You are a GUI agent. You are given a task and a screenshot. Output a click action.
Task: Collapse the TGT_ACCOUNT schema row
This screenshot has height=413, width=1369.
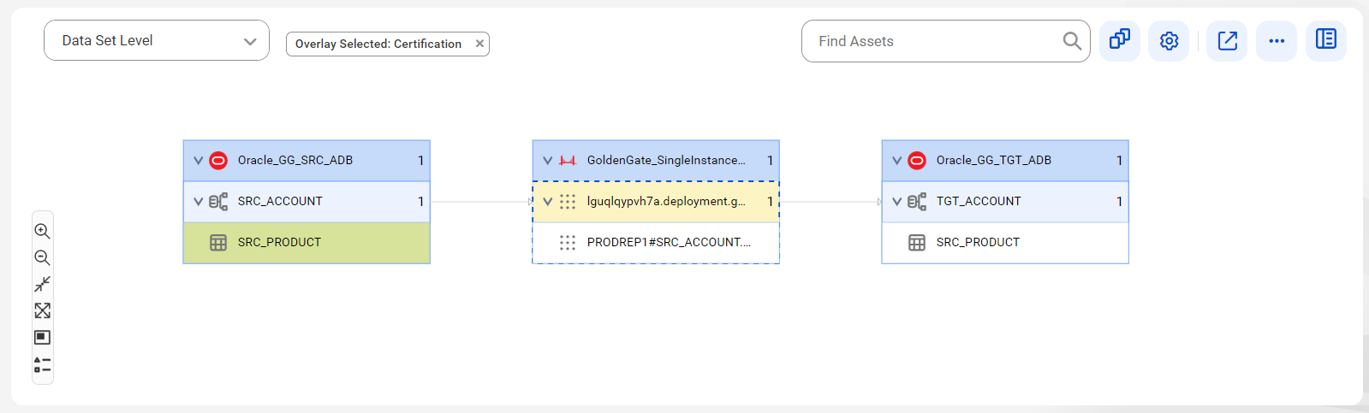coord(896,202)
